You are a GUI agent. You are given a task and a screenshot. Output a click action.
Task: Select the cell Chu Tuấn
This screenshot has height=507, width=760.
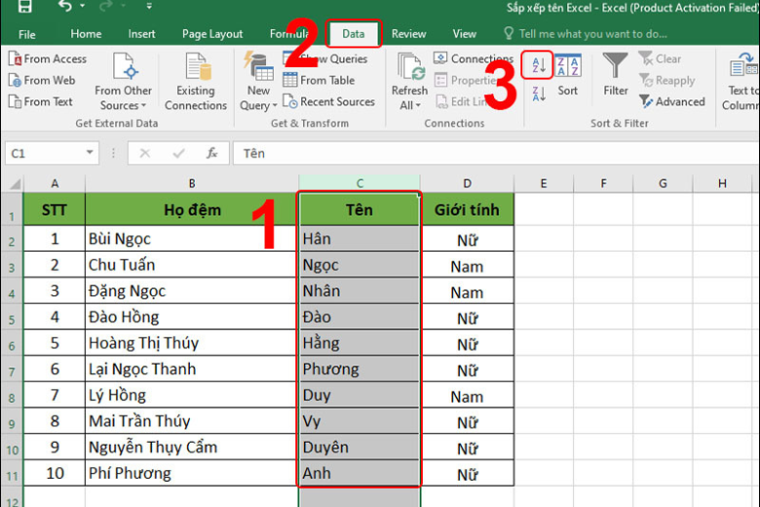click(x=191, y=265)
